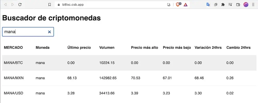Open the user profile avatar
This screenshot has height=103, width=258.
tap(246, 5)
